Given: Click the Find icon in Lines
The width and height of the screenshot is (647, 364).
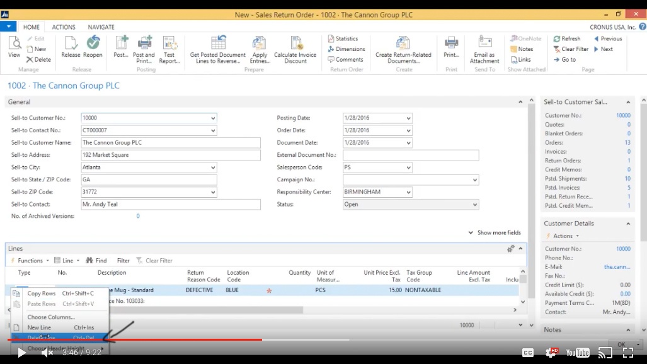Looking at the screenshot, I should [x=96, y=261].
